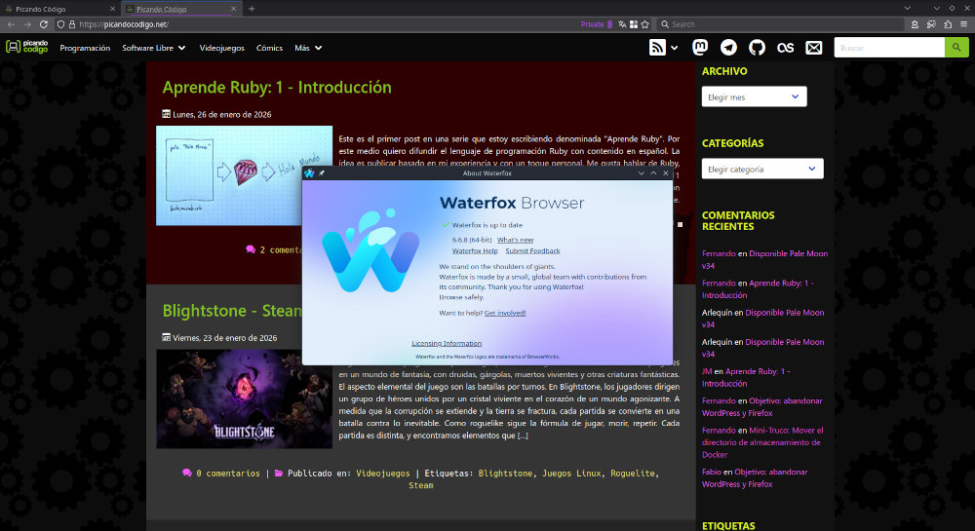Open the Programación menu
Image resolution: width=975 pixels, height=531 pixels.
(x=85, y=48)
